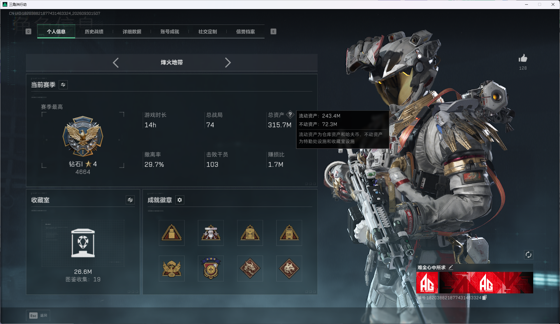Screen dimensions: 560x324
Task: Open the 详细数据 tab
Action: 132,31
